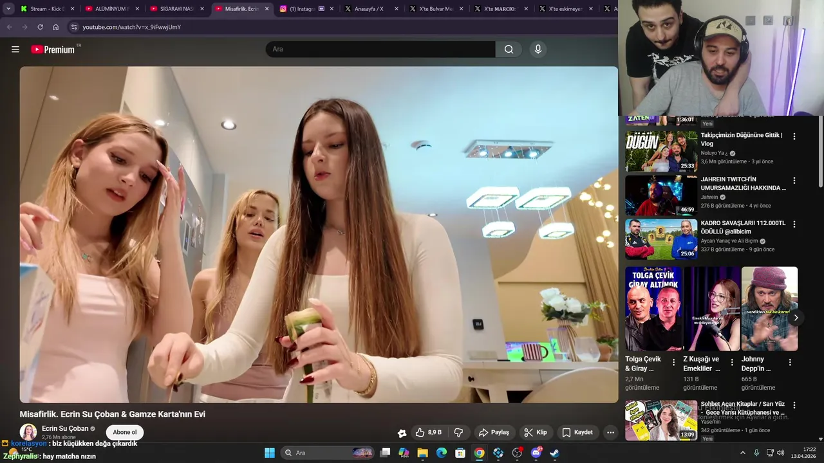
Task: Toggle microphone icon in system tray
Action: [x=756, y=453]
